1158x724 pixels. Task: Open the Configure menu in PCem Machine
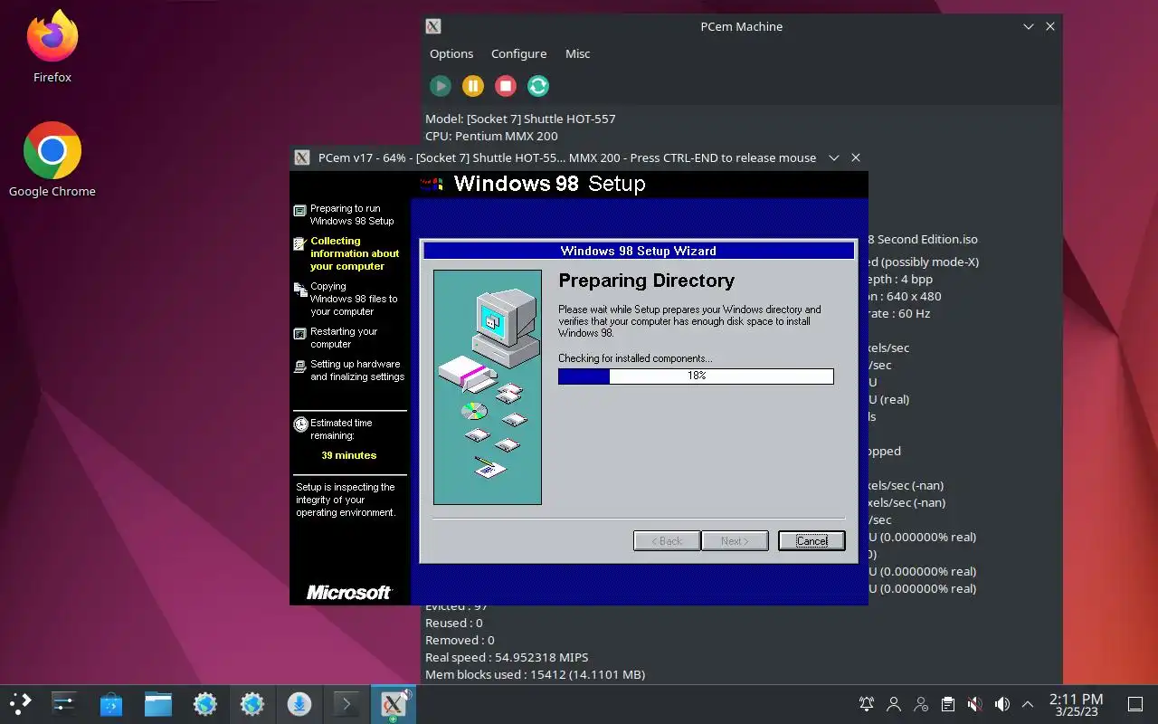point(518,53)
